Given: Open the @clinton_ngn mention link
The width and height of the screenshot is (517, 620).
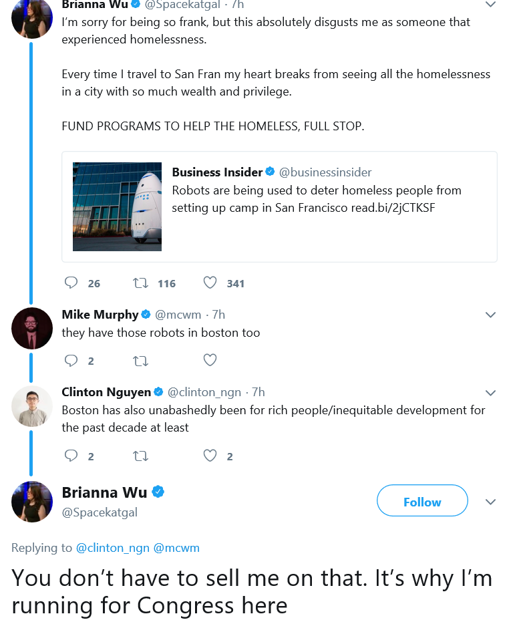Looking at the screenshot, I should pos(113,548).
